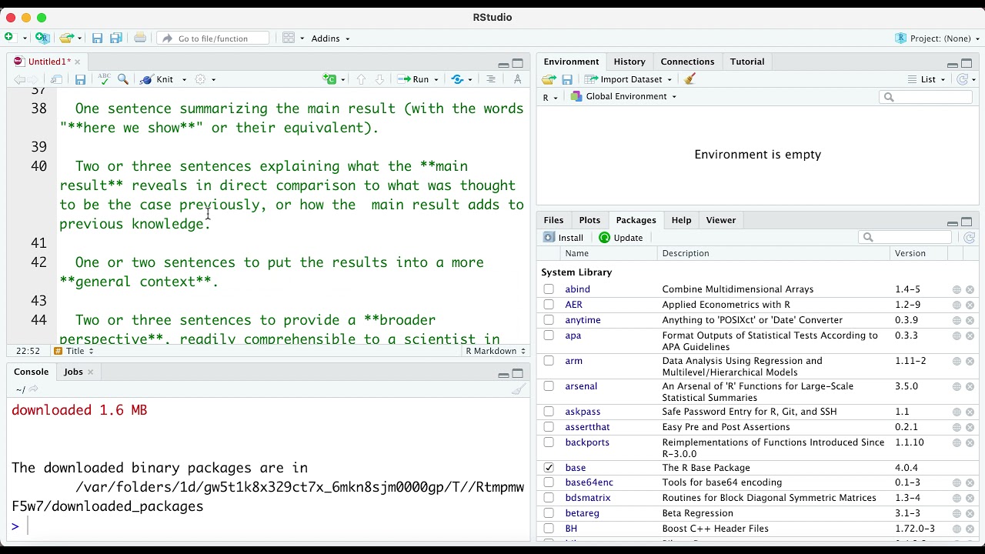This screenshot has width=985, height=554.
Task: Click the Install packages button
Action: tap(563, 238)
